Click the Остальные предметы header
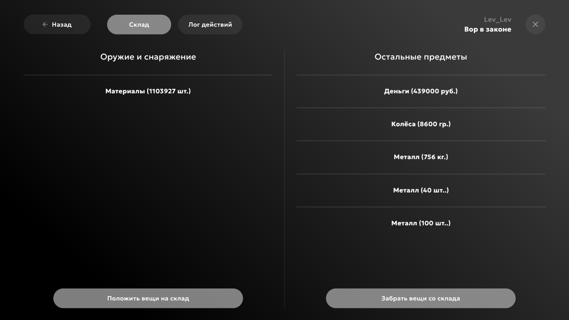 click(421, 57)
